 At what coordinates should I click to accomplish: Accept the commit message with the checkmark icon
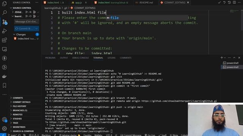tap(219, 3)
